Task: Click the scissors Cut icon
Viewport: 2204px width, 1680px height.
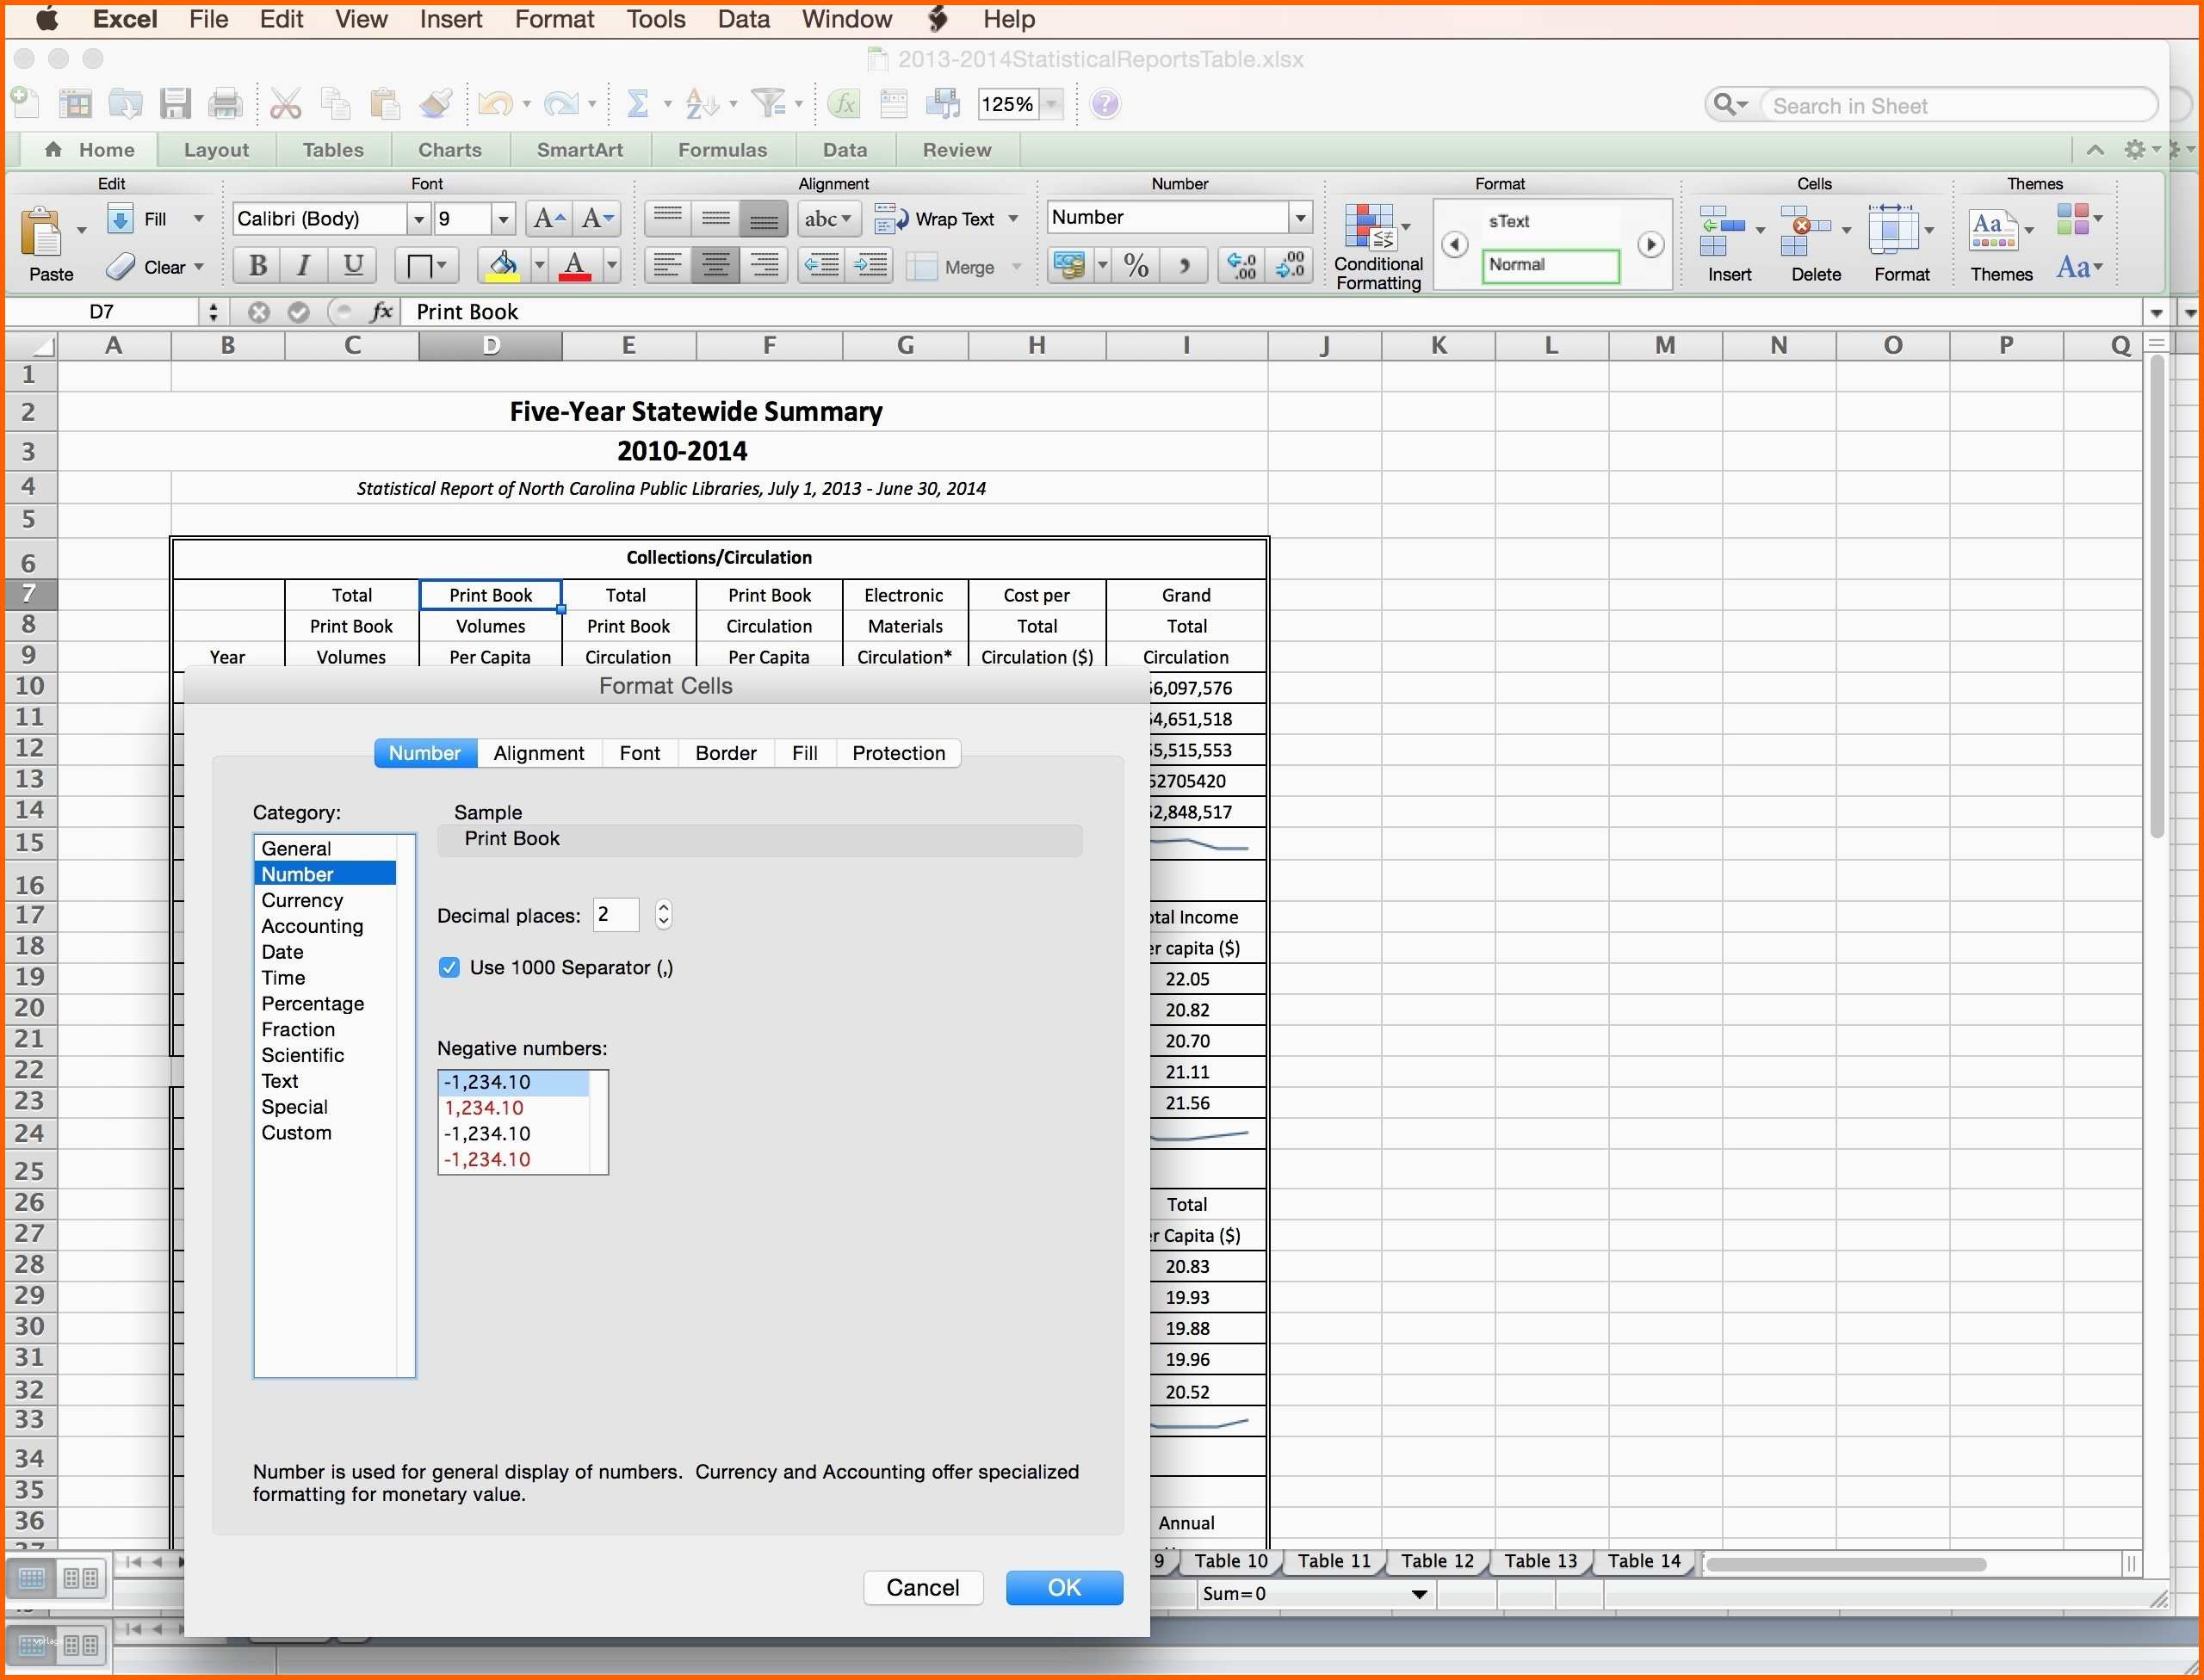Action: point(285,103)
